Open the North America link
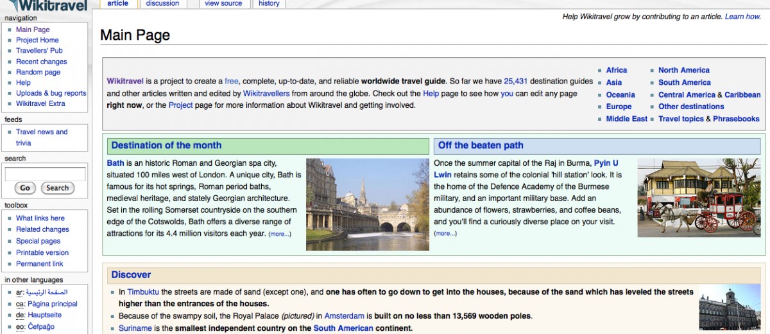This screenshot has height=334, width=770. 683,70
